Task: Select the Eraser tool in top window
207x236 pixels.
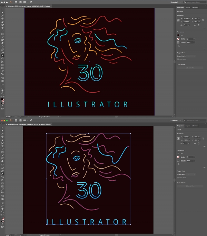Action: [x=2, y=43]
